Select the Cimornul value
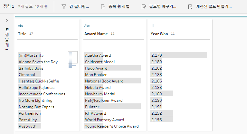This screenshot has width=247, height=134. [27, 75]
